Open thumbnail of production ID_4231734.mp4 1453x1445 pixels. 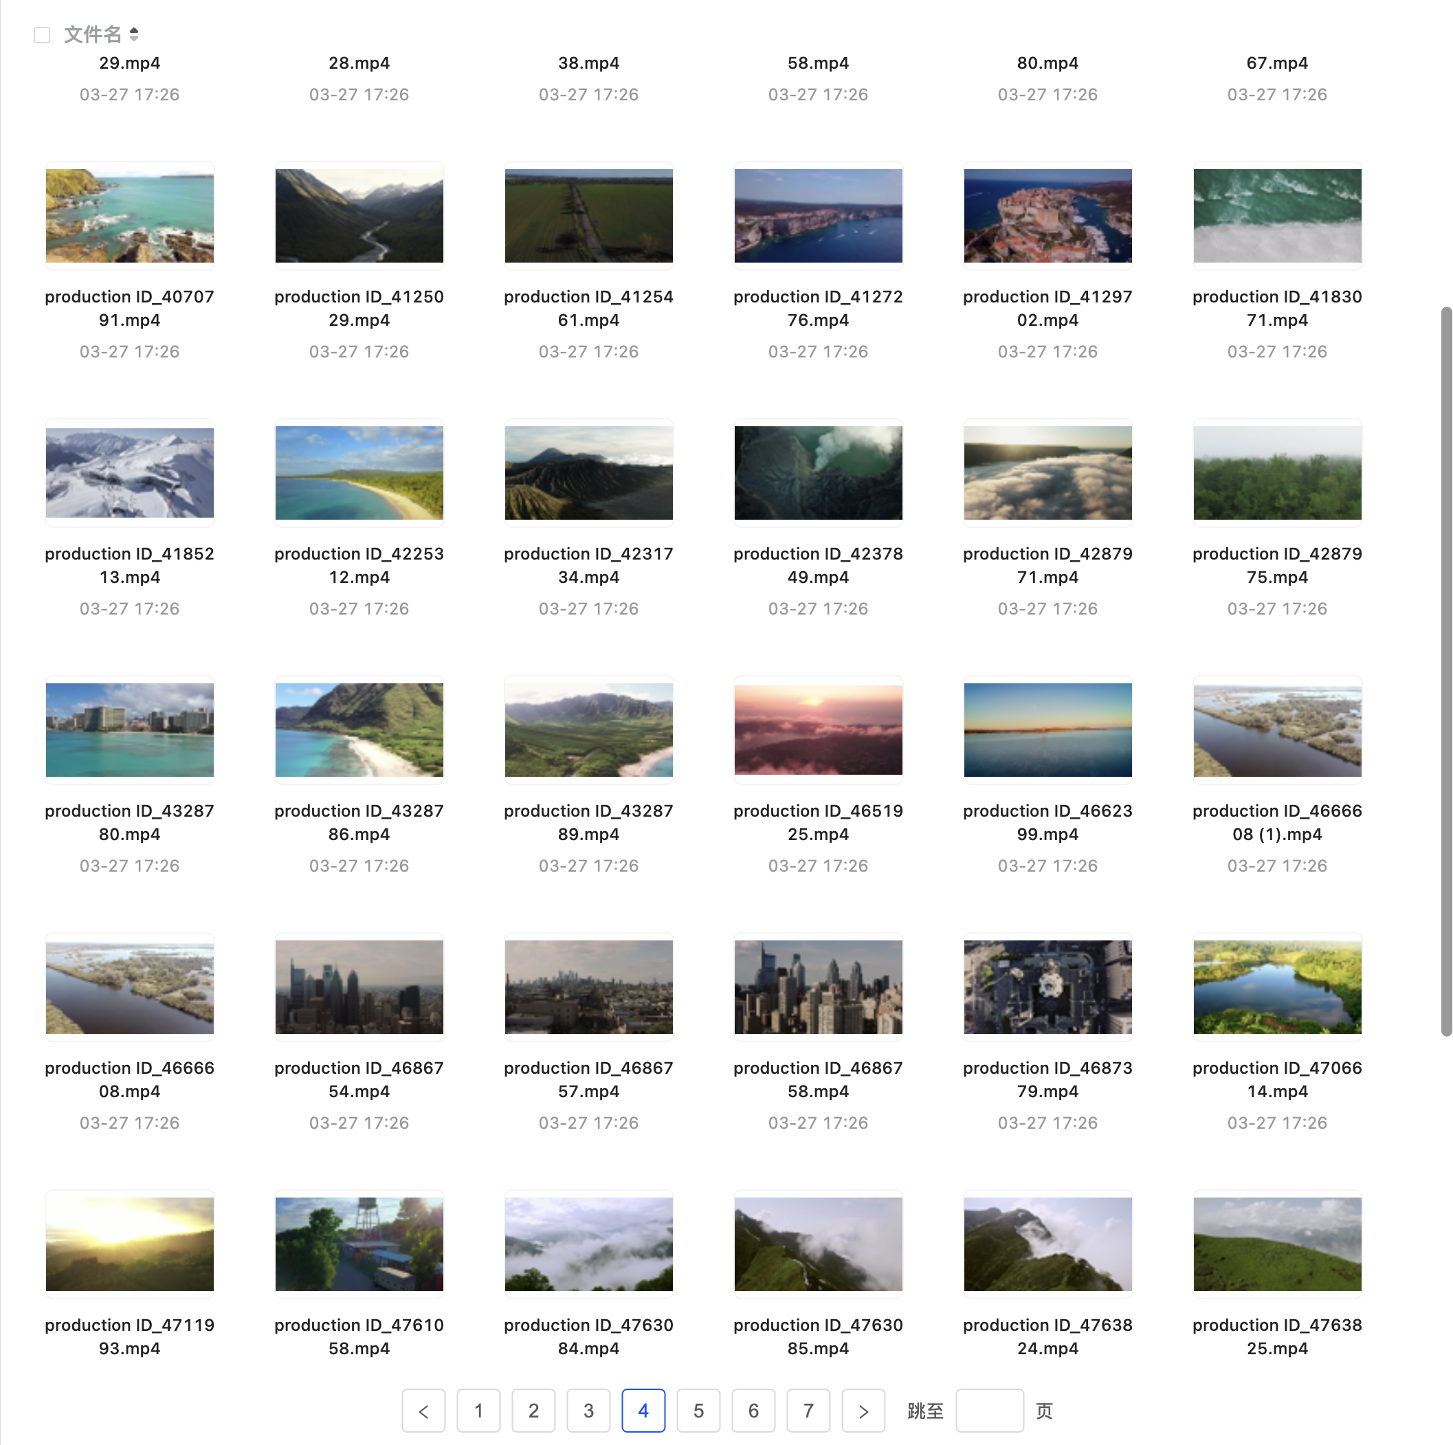[588, 473]
